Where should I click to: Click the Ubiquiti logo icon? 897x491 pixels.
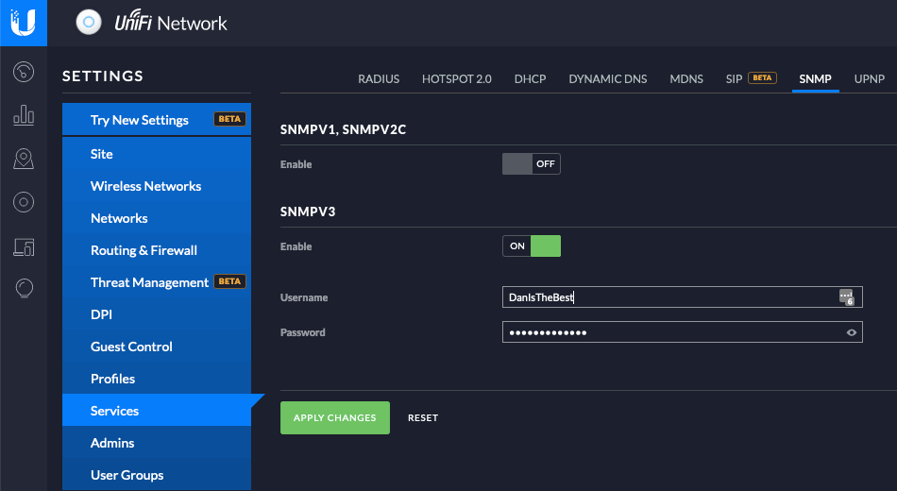click(24, 23)
